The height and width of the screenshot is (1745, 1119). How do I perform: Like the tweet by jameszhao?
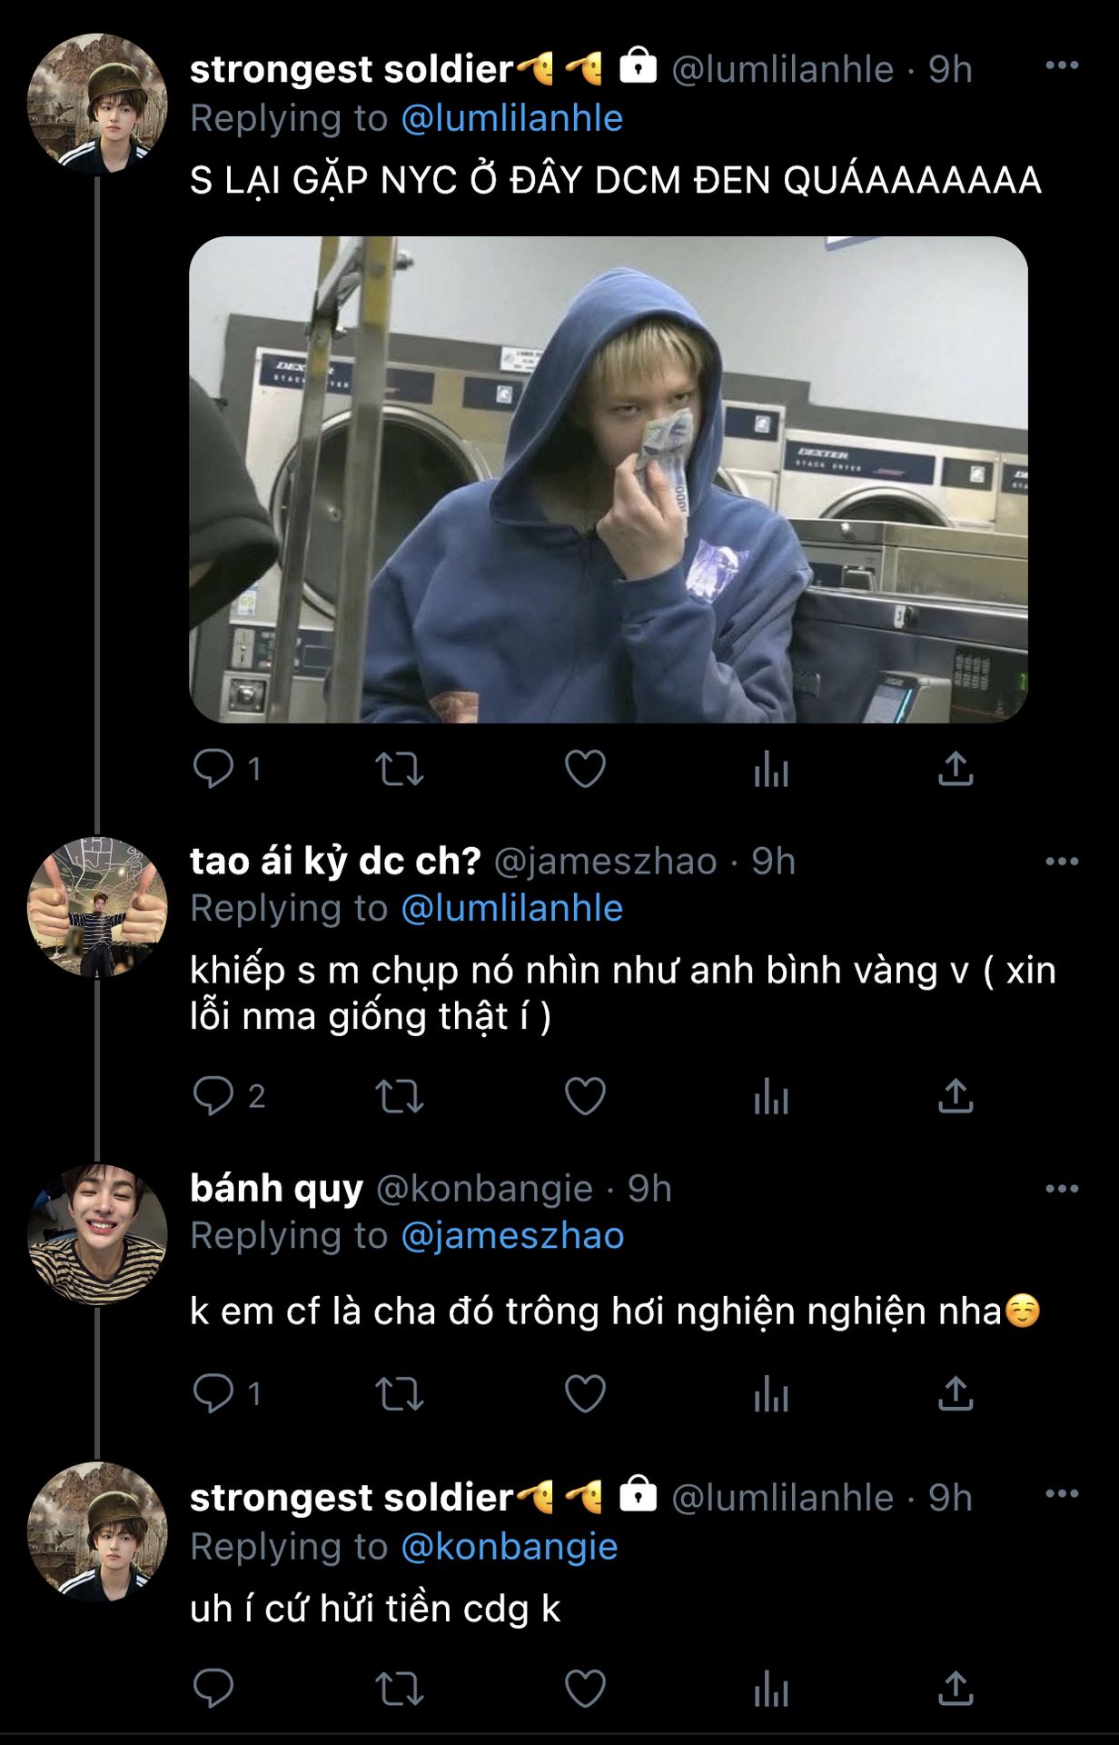(585, 1096)
